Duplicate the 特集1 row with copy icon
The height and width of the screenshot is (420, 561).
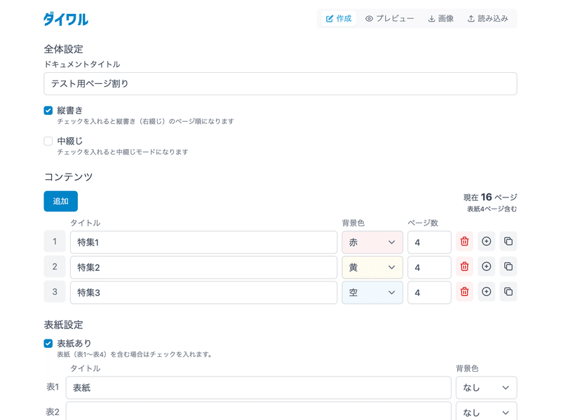tap(508, 241)
